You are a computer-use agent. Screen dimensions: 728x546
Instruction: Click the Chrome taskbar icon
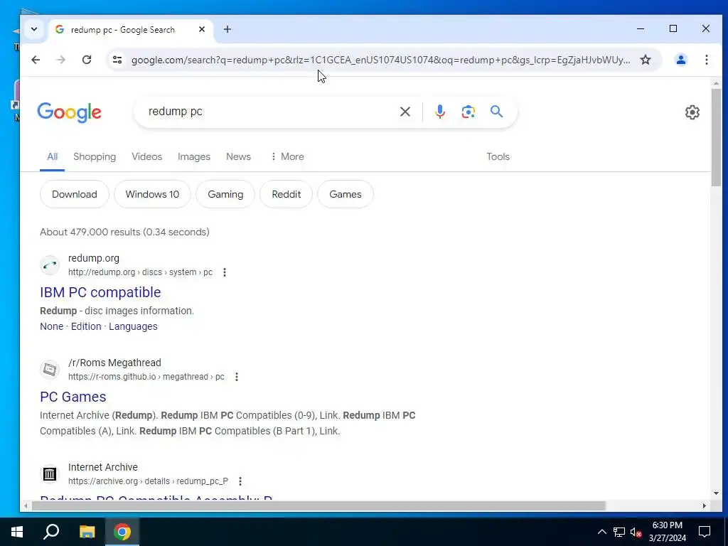[x=122, y=532]
